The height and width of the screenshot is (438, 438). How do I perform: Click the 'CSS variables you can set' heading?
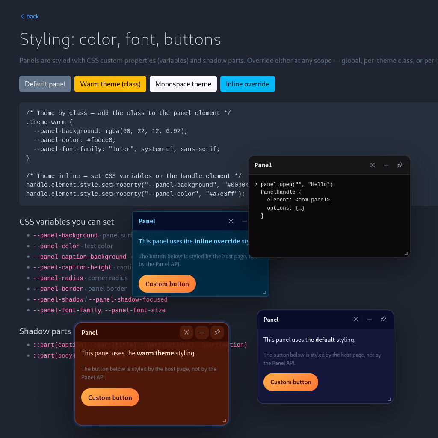click(x=66, y=222)
